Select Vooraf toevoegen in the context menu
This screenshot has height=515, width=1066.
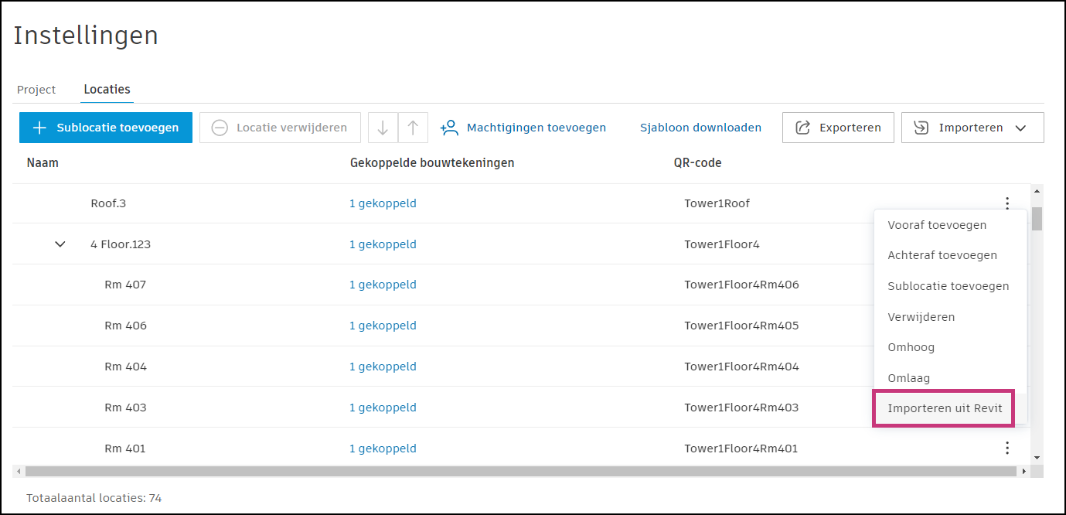click(937, 225)
